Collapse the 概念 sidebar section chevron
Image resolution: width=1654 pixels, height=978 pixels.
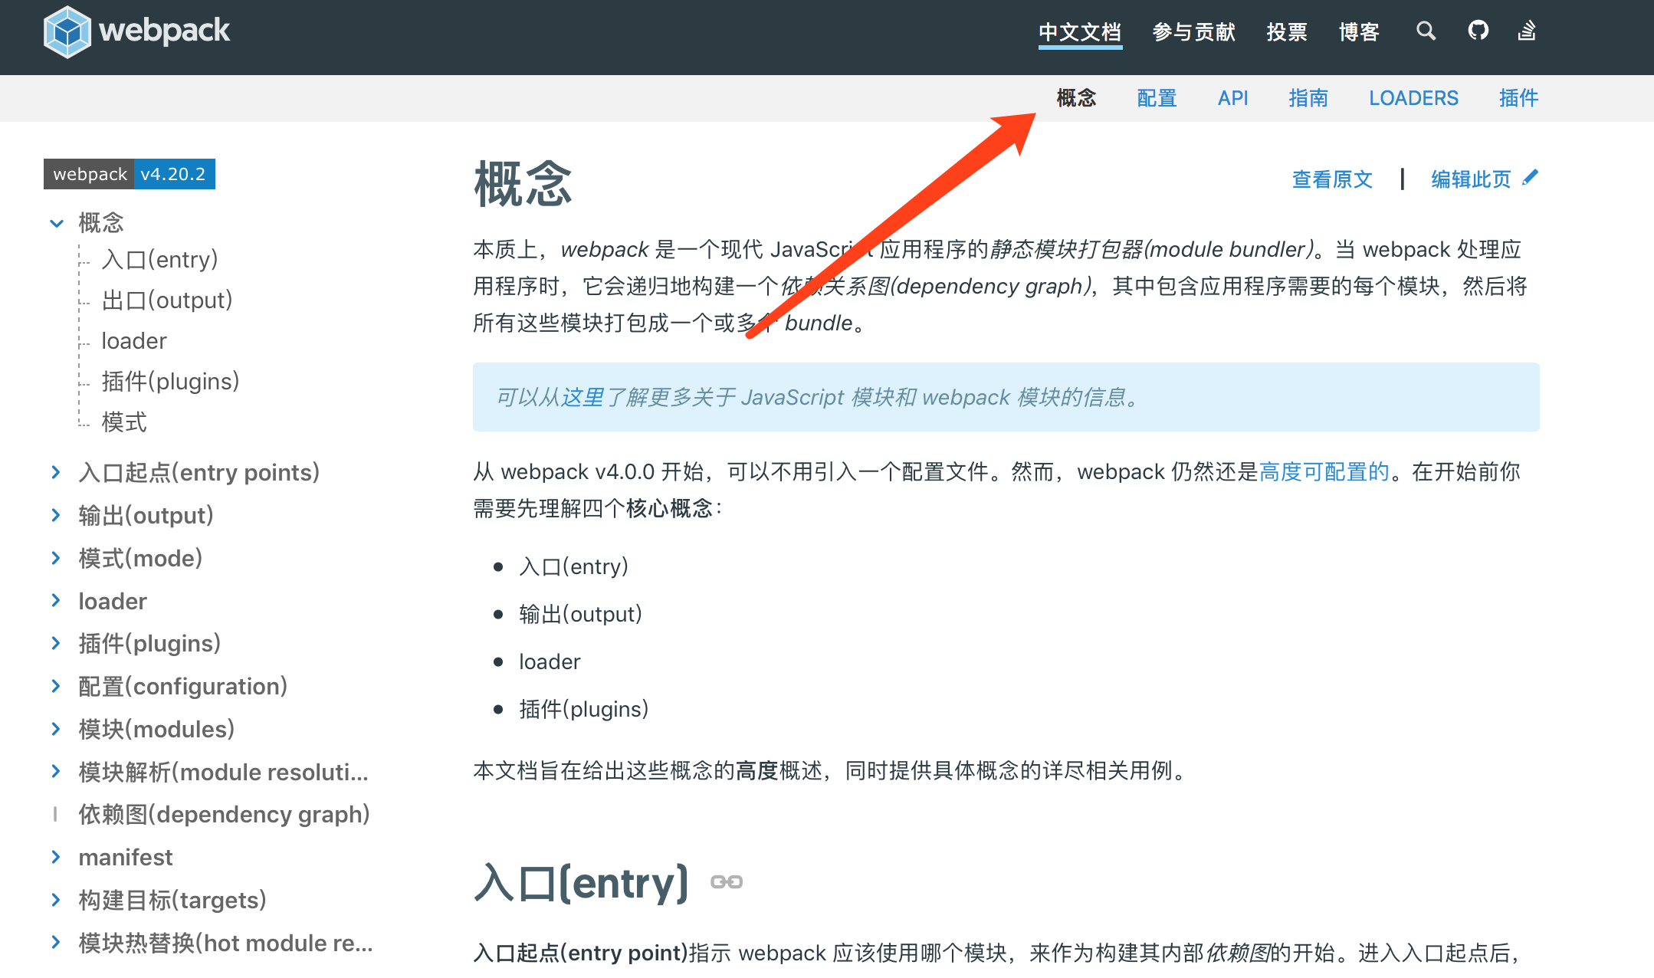(57, 223)
